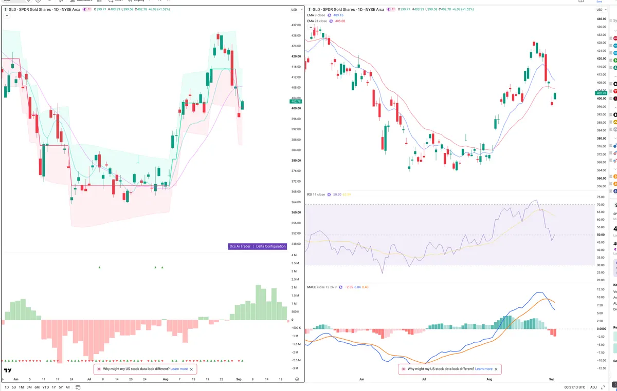Expand the left chart's indicator legend
617x391 pixels.
coord(7,15)
